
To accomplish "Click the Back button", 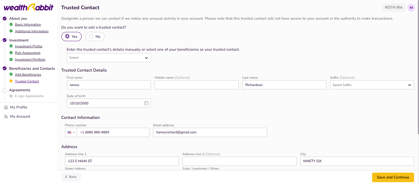I will tap(71, 177).
